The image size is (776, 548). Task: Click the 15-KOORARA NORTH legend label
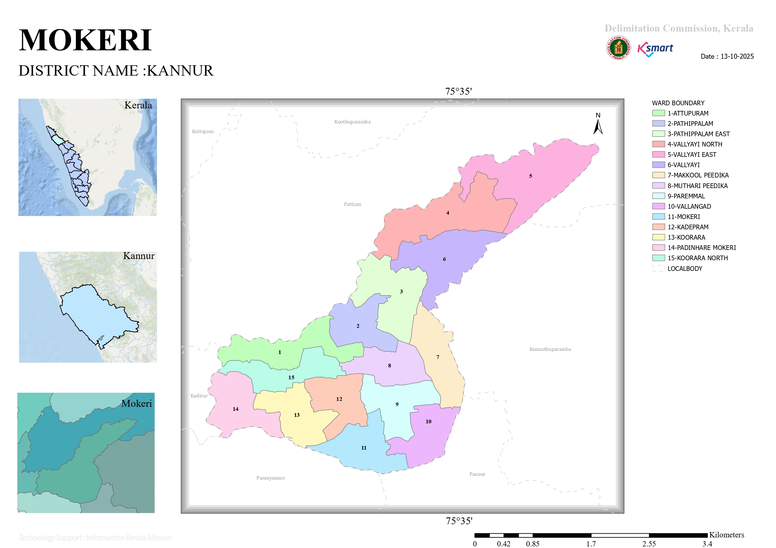click(697, 258)
